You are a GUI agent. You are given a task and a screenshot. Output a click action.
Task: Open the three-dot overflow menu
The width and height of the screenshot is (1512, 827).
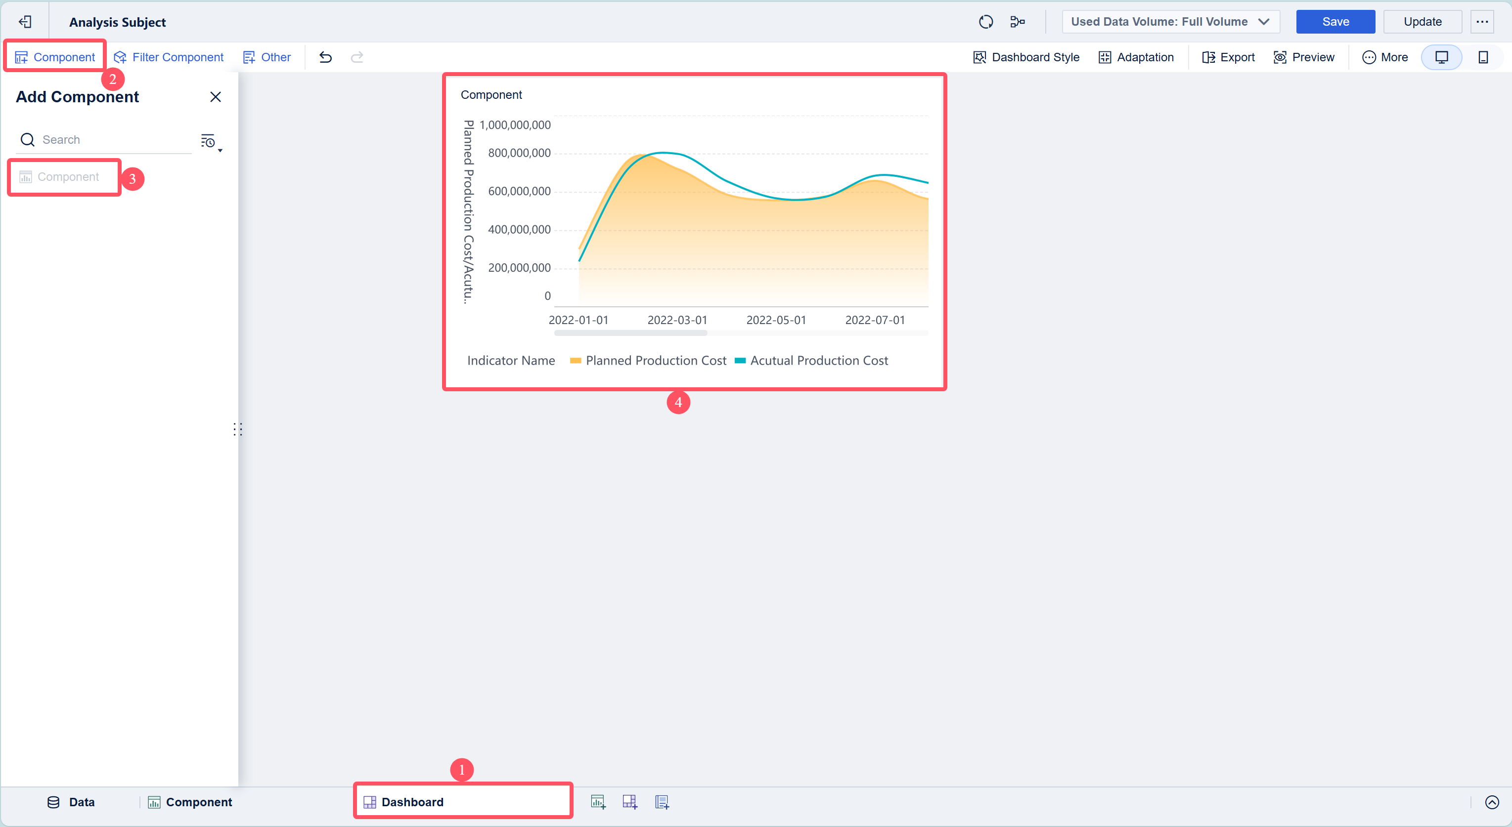pyautogui.click(x=1482, y=22)
